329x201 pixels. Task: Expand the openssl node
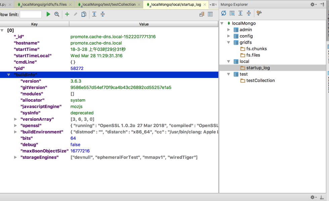15,125
